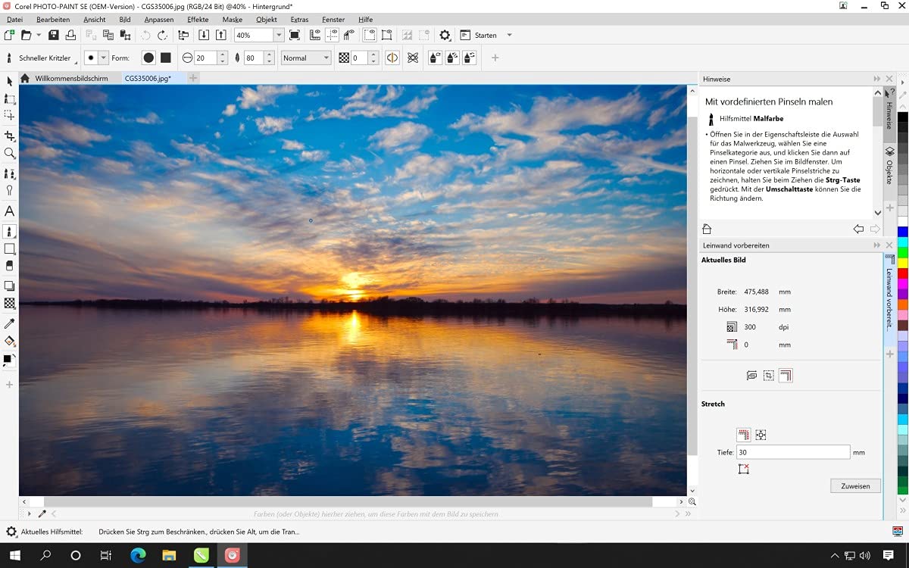Add a property bar item with plus
This screenshot has width=909, height=568.
[x=495, y=58]
